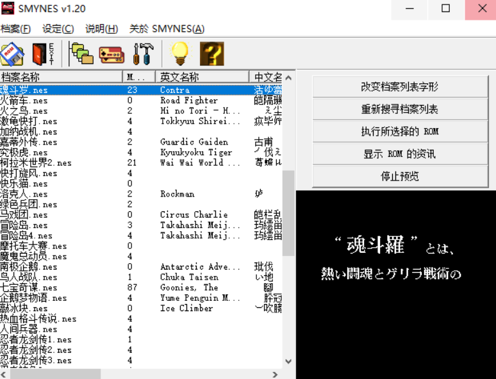Select the 热血格斗传说.nes file

point(38,319)
